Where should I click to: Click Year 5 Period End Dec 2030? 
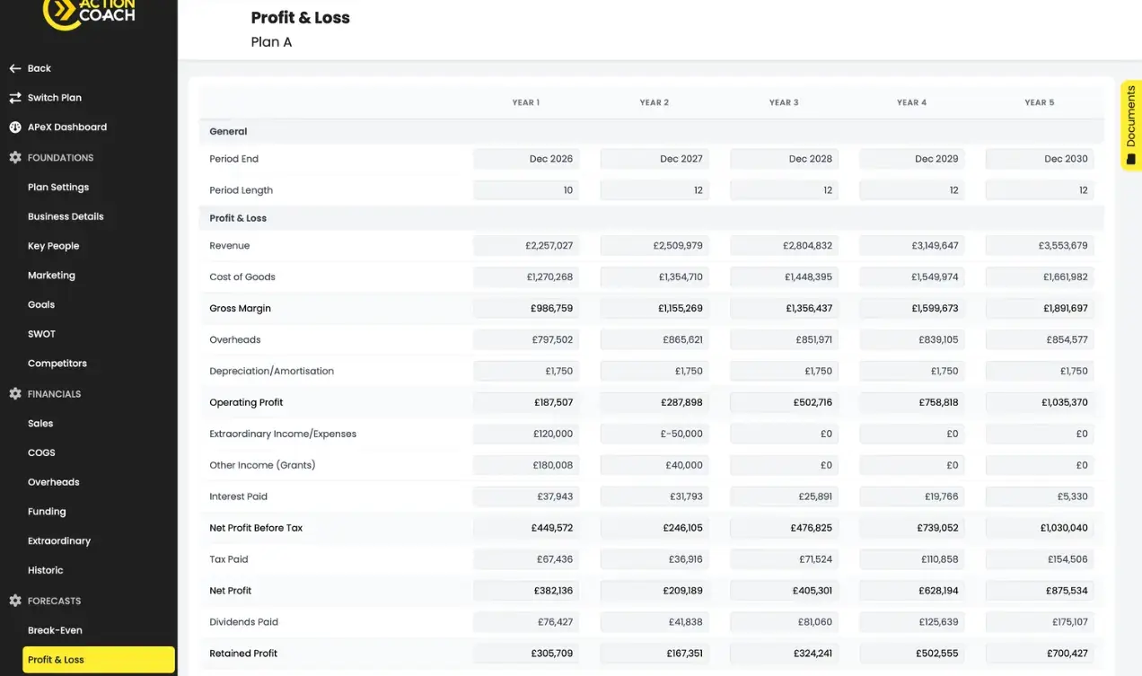tap(1040, 159)
